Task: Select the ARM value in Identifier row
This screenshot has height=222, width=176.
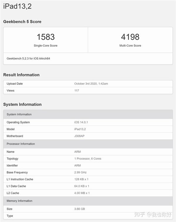Action: coord(77,165)
